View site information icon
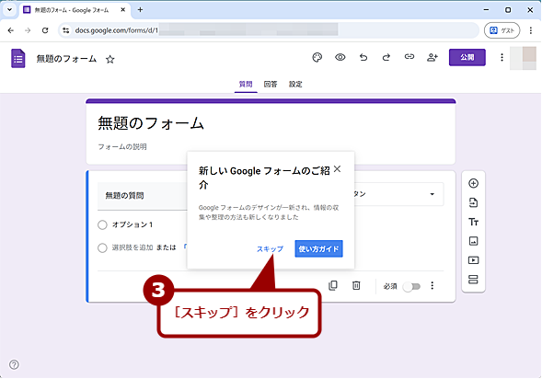542x379 pixels. tap(65, 30)
